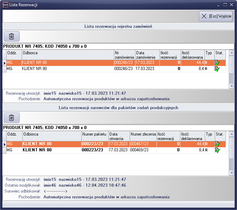This screenshot has width=237, height=210.
Task: Click the Data otwarcia column header
Action: (119, 136)
